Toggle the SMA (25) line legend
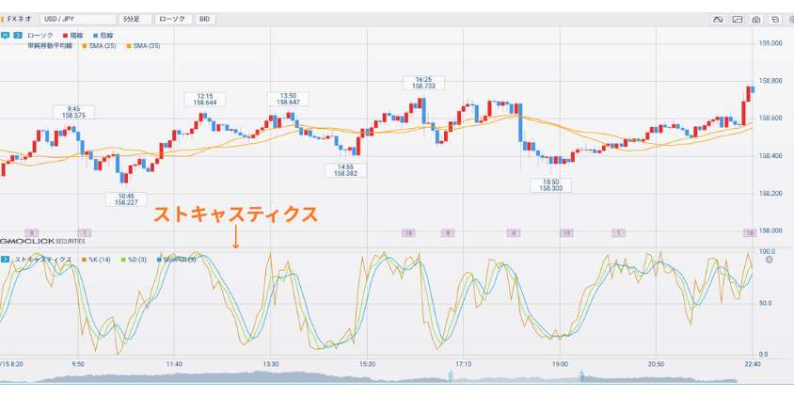This screenshot has width=794, height=397. click(101, 45)
